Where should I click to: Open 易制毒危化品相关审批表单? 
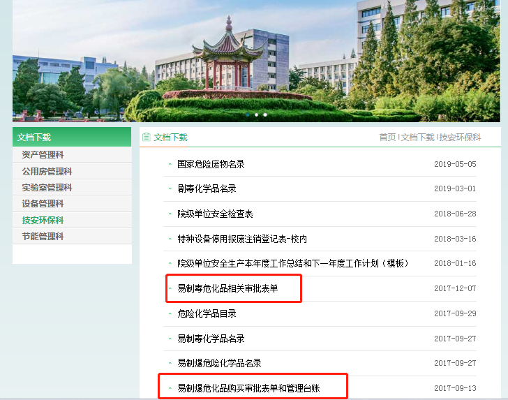[227, 288]
